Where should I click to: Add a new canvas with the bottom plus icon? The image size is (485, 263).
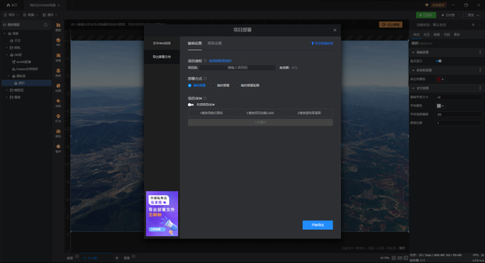[117, 258]
